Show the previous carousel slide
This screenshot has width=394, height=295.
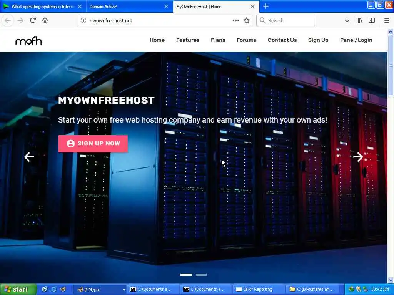pos(29,157)
